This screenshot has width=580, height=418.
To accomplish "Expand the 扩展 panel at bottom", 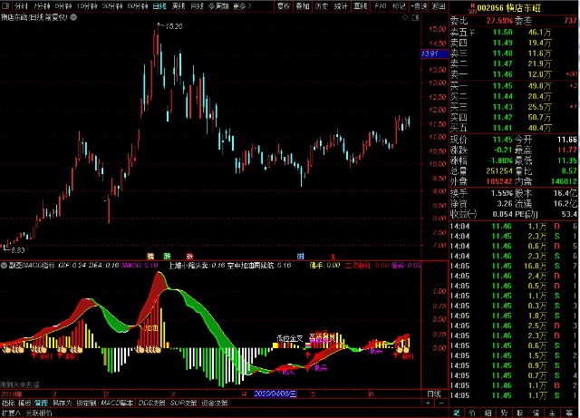I will click(x=11, y=413).
